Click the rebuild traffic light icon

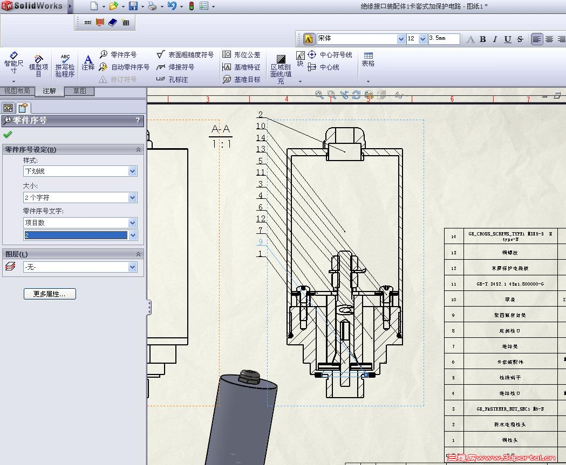(191, 6)
